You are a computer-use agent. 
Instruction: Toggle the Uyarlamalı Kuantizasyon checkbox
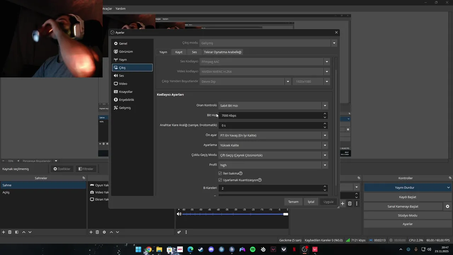tap(220, 180)
